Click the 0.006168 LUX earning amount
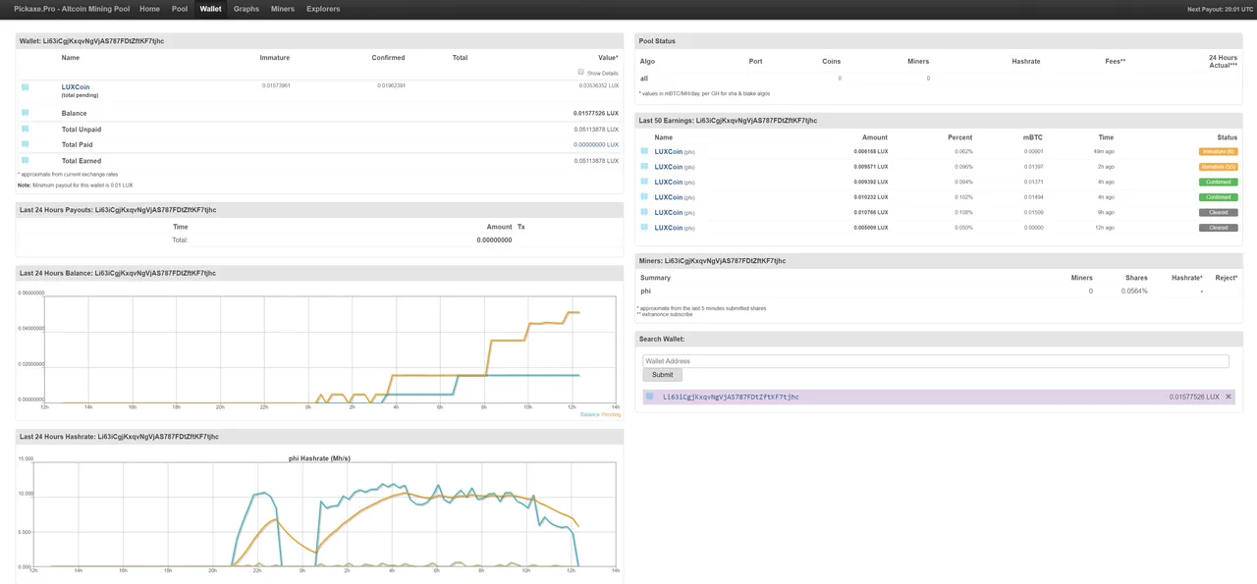Screen dimensions: 1257x584 (x=870, y=152)
